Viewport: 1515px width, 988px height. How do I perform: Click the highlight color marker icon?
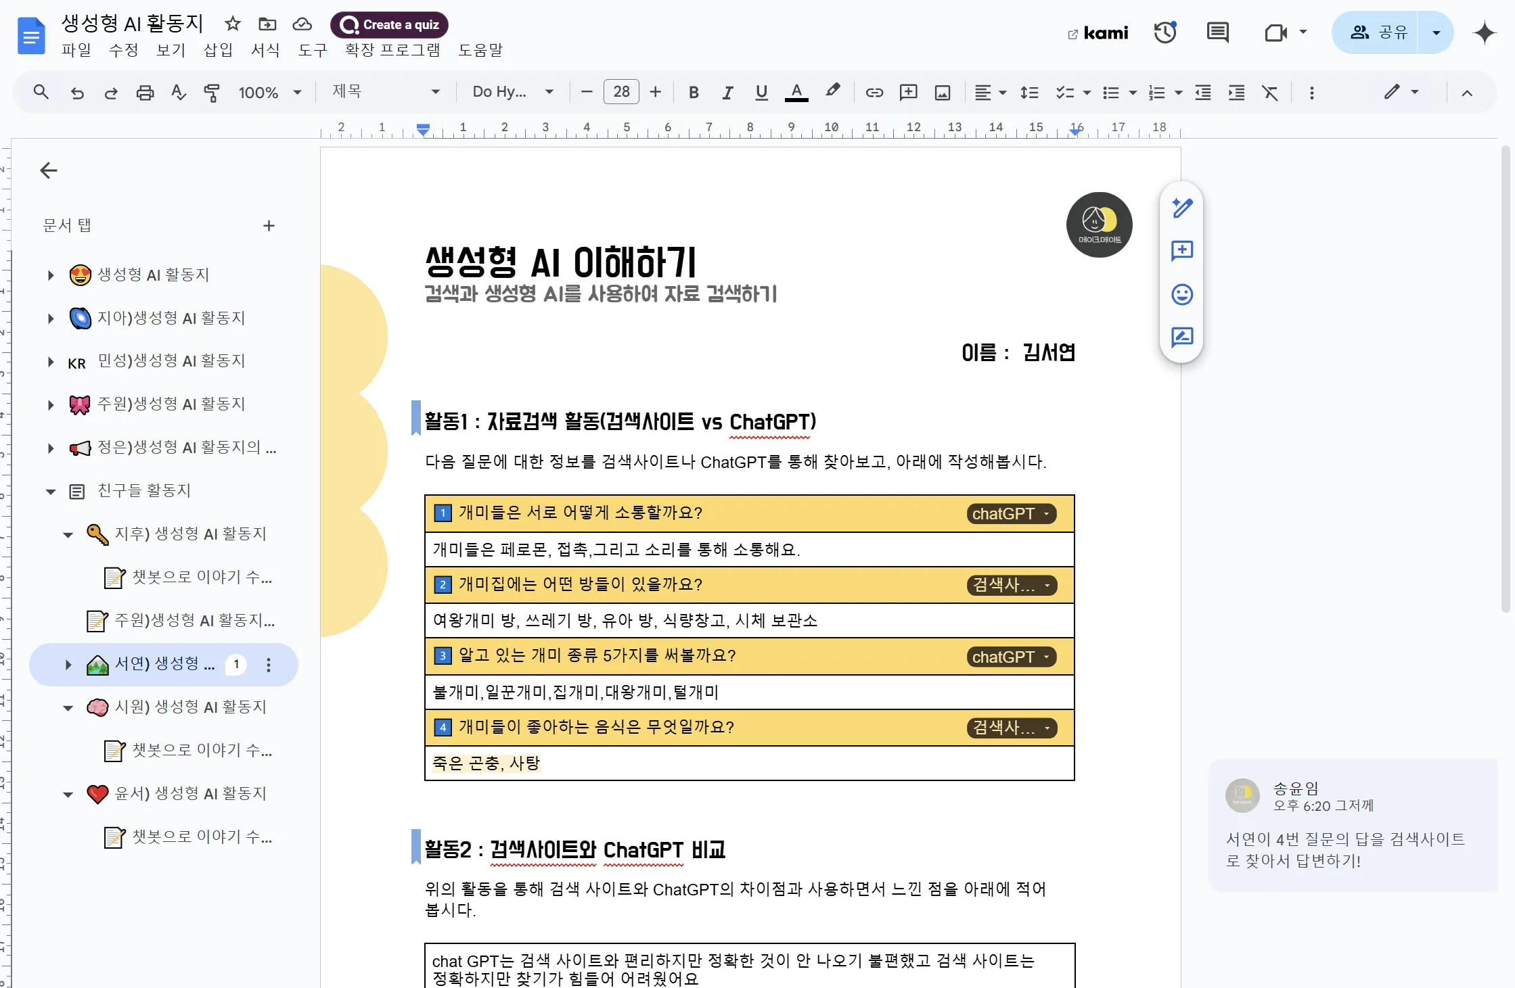pos(832,91)
